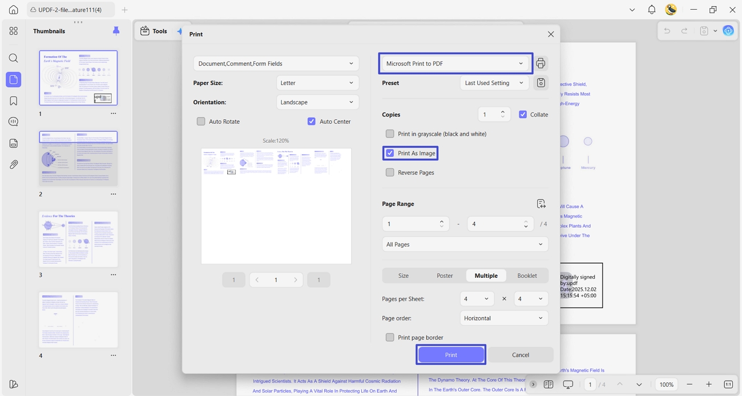Image resolution: width=742 pixels, height=396 pixels.
Task: Switch to the Booklet tab
Action: pos(527,276)
